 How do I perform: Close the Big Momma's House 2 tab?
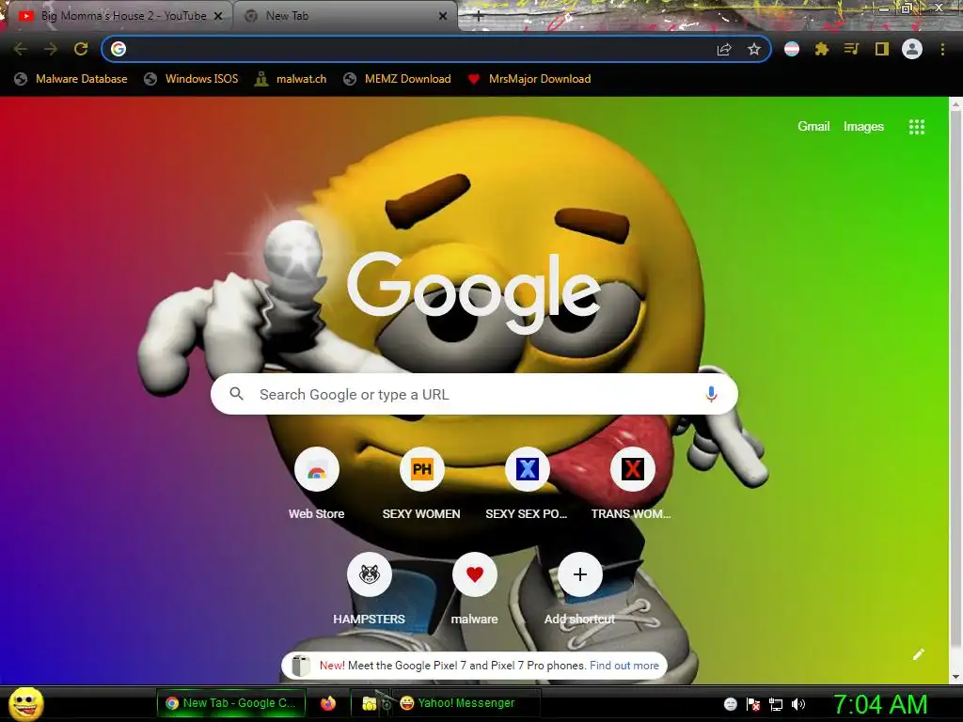[x=218, y=17]
